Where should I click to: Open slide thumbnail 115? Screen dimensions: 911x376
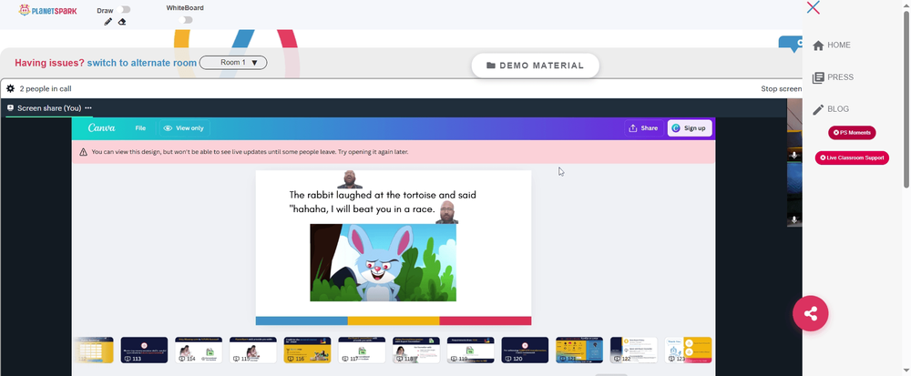click(x=252, y=350)
